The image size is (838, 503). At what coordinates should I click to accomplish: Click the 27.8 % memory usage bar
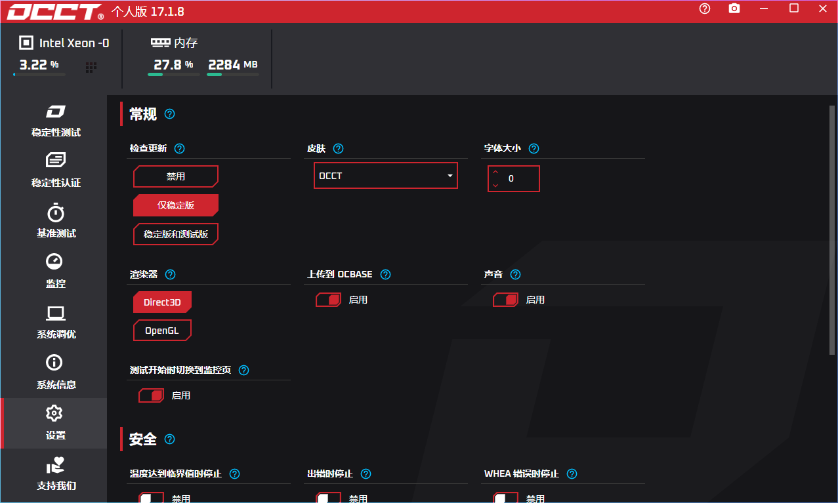[174, 75]
